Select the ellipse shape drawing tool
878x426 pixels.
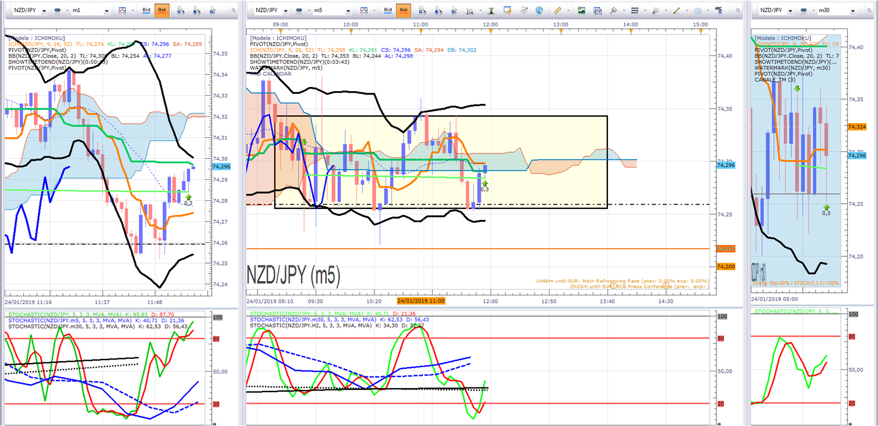[698, 11]
